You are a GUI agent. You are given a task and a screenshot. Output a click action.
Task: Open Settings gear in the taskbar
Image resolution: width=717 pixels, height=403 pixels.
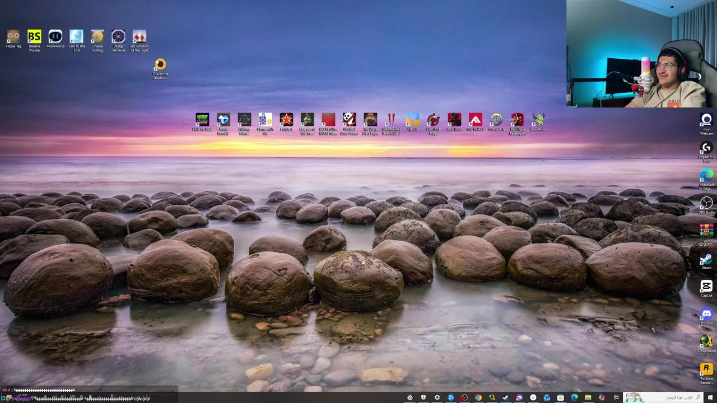437,397
